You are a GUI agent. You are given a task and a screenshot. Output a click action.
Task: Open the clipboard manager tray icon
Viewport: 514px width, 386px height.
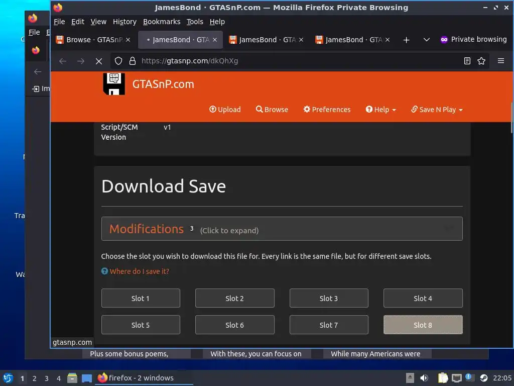(443, 378)
